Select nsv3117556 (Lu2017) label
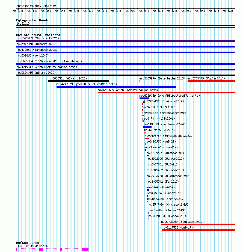The width and height of the screenshot is (243, 252). pos(177,227)
